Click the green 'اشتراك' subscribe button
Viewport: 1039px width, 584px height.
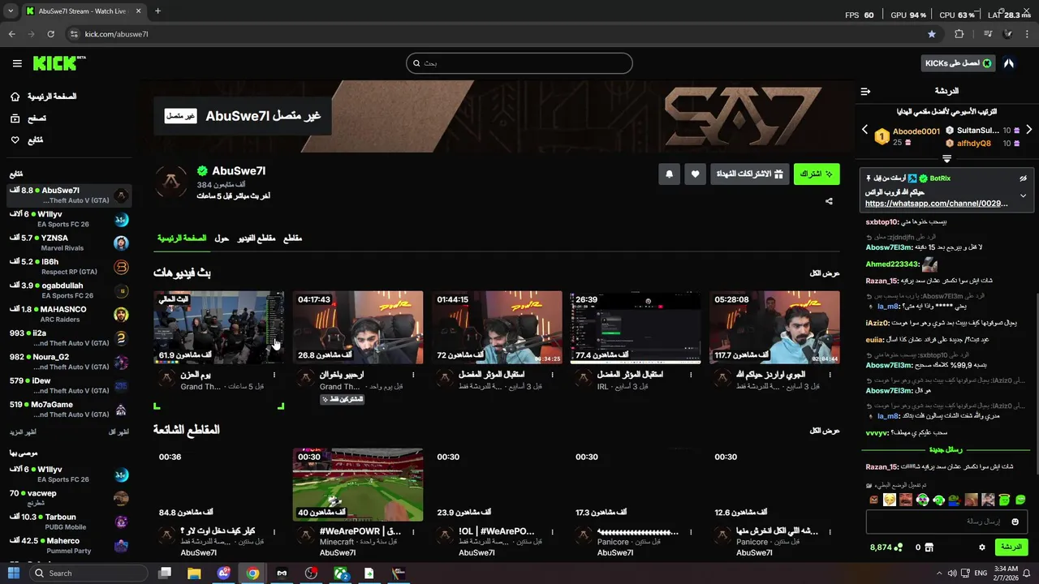pyautogui.click(x=816, y=174)
